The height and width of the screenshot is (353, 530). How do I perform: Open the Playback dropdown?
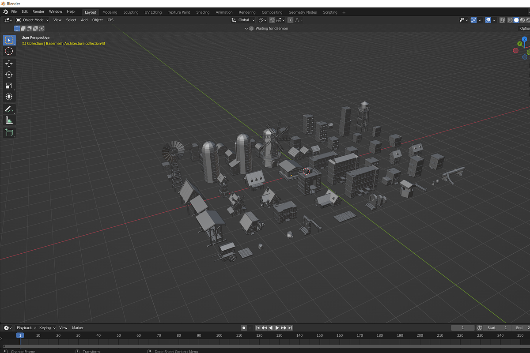point(26,328)
